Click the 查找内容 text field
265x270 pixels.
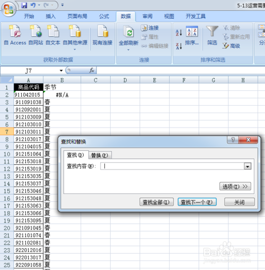point(172,166)
